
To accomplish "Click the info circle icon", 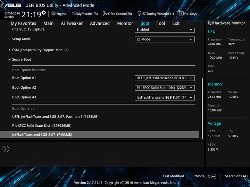I will pos(6,149).
